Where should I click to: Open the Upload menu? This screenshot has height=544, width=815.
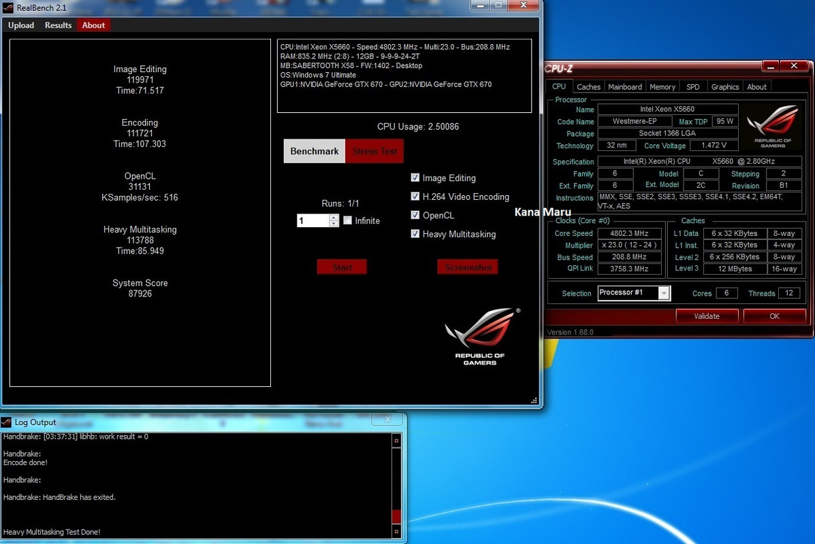(21, 25)
